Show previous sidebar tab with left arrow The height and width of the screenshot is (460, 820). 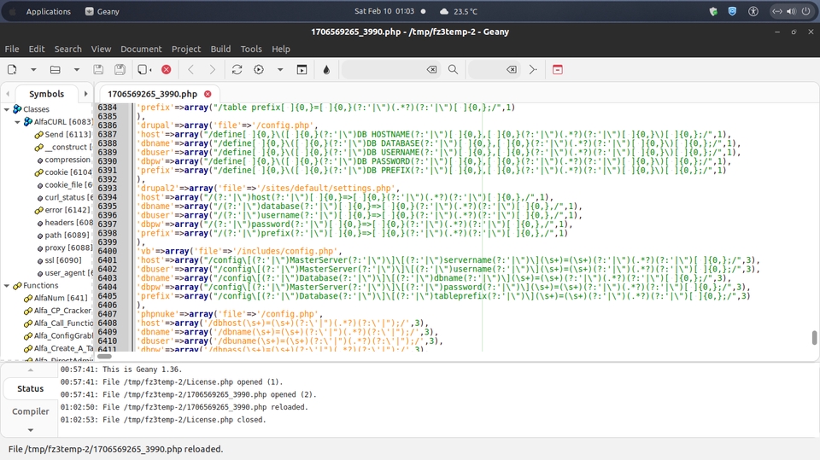[x=8, y=94]
